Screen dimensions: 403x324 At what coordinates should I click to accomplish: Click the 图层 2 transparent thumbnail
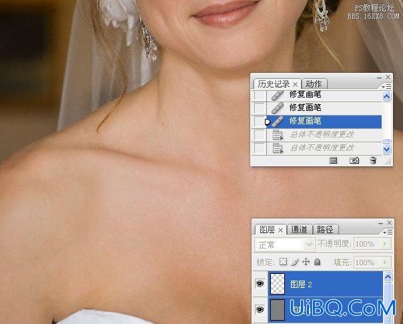point(278,284)
